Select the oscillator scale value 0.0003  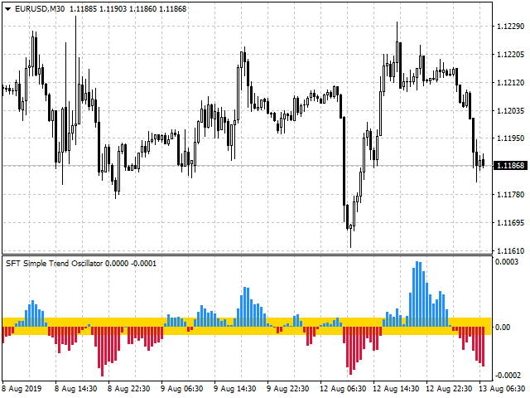507,262
